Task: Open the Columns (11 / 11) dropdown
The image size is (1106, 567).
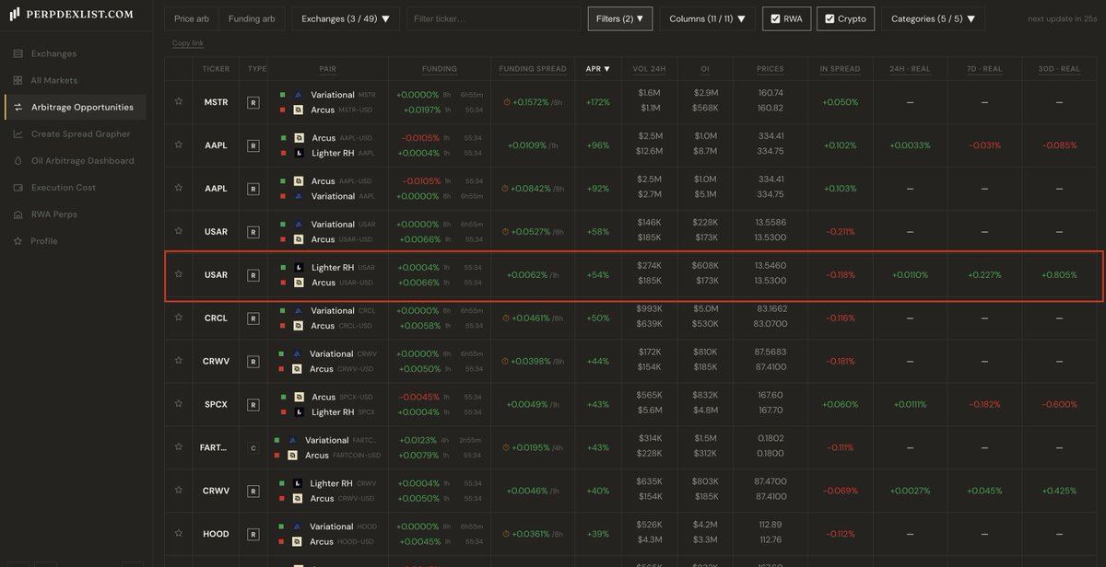Action: pos(707,18)
